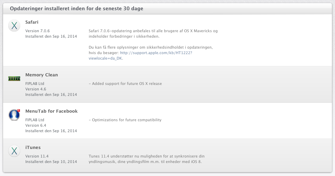Screen dimensions: 335x176
Task: Click the 'Version 11.4' text
Action: pos(37,156)
